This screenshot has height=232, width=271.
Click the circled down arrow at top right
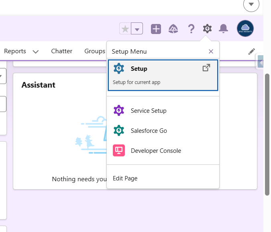tap(251, 4)
